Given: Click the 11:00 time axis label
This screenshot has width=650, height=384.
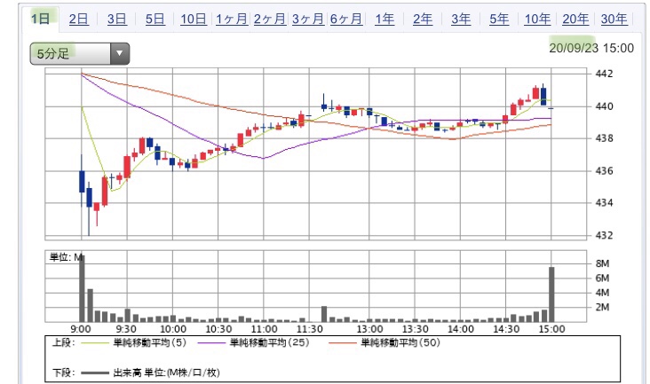Looking at the screenshot, I should tap(264, 329).
